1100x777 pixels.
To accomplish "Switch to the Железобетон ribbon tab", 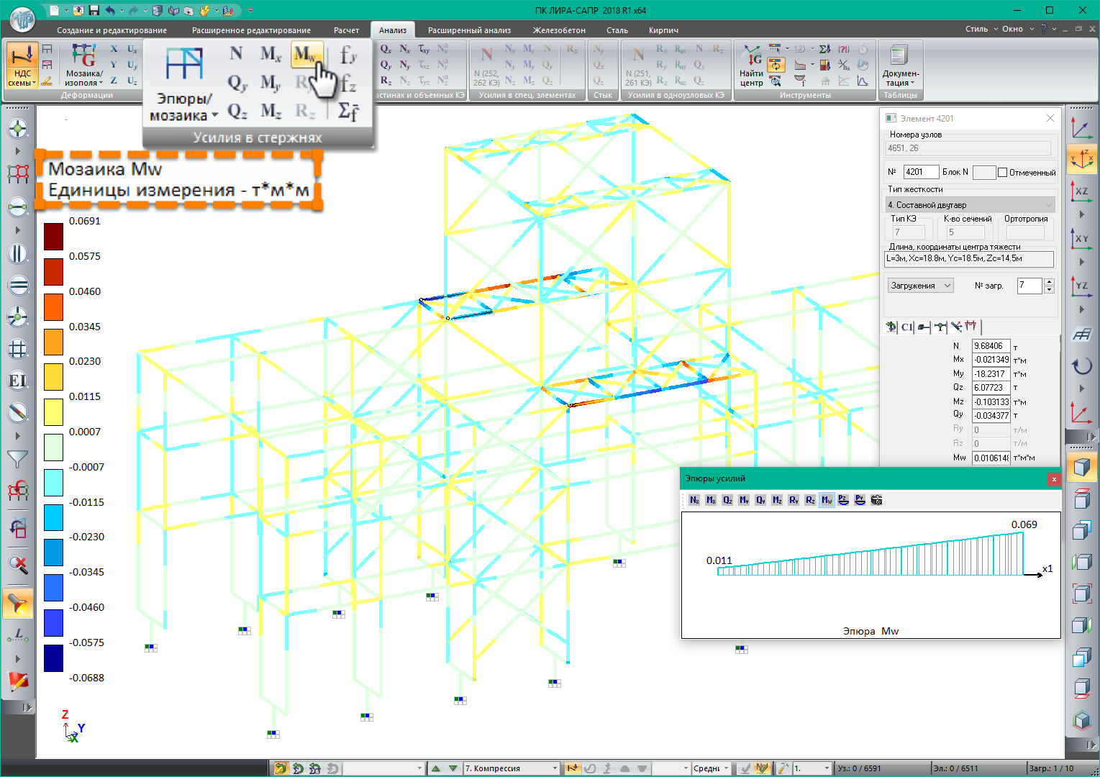I will coord(559,30).
